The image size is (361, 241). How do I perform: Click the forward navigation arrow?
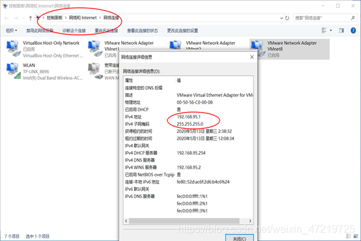point(16,18)
